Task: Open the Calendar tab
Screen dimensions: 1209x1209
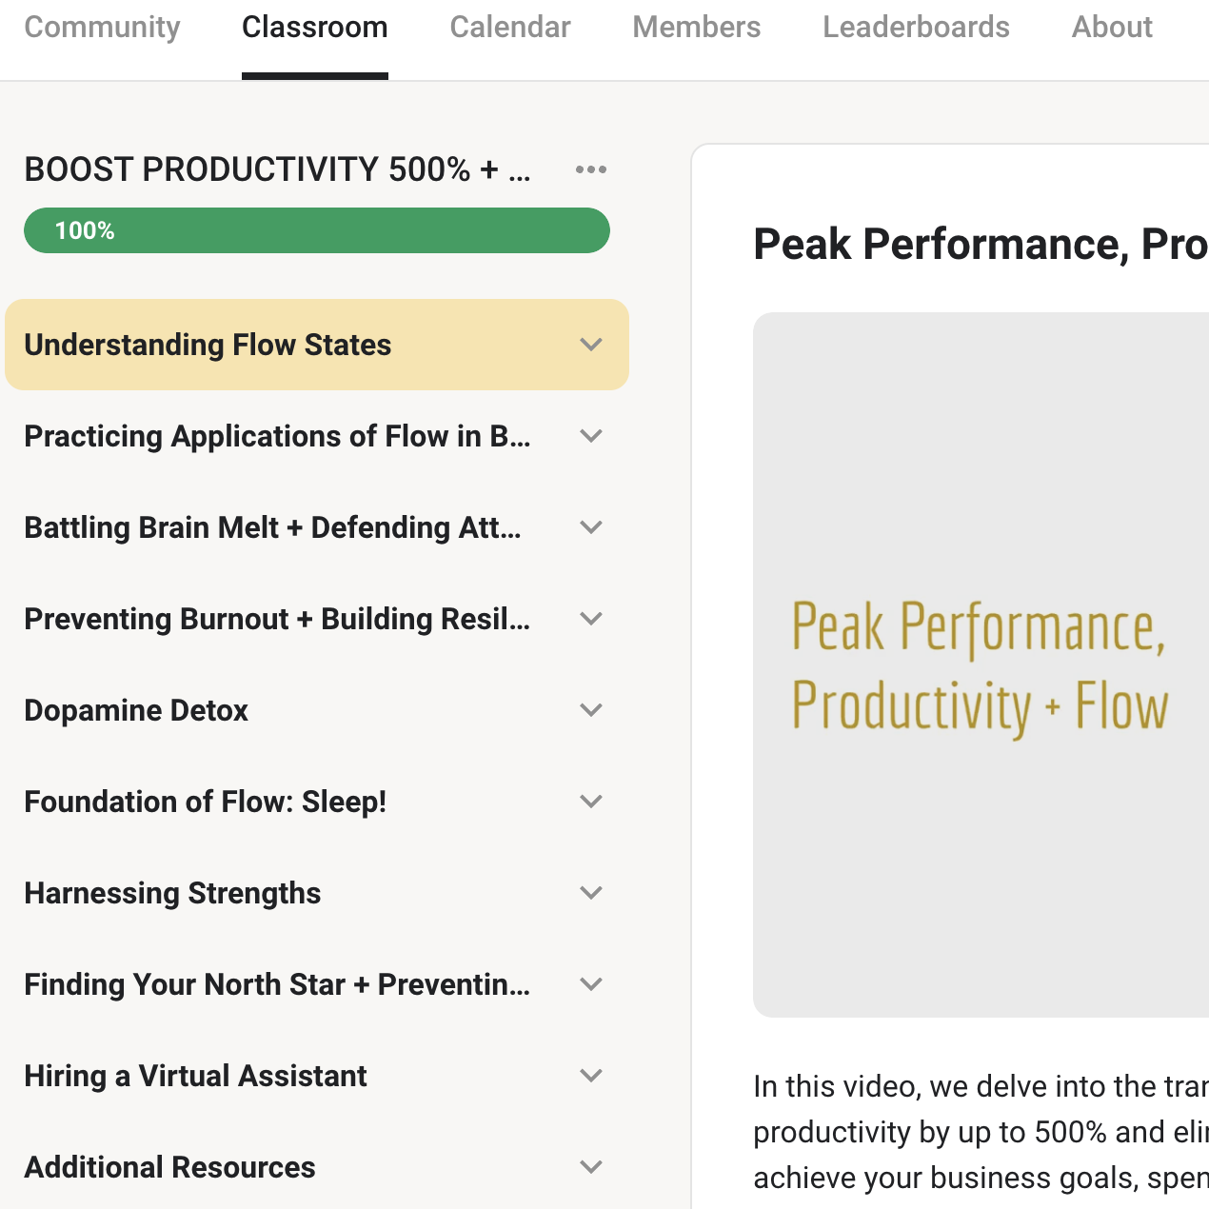Action: pos(510,28)
